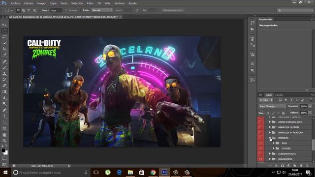This screenshot has height=177, width=315.
Task: Select the Clone Stamp tool
Action: click(4, 74)
